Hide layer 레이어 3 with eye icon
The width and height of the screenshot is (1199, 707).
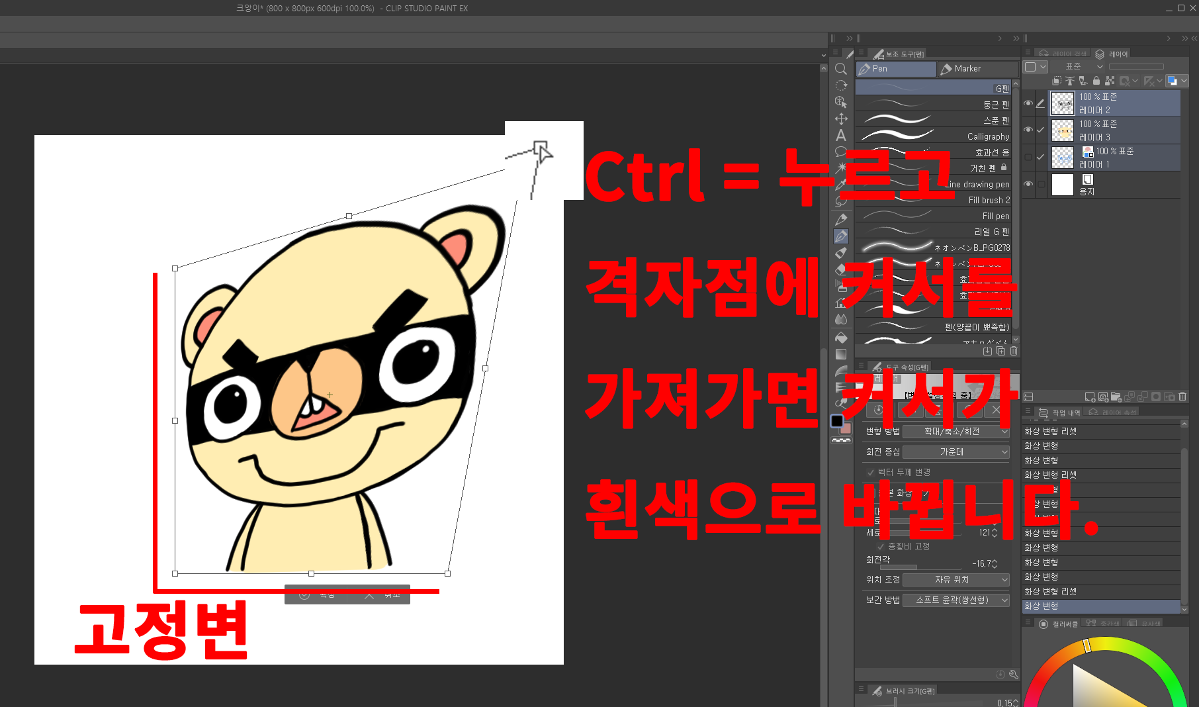[x=1028, y=130]
